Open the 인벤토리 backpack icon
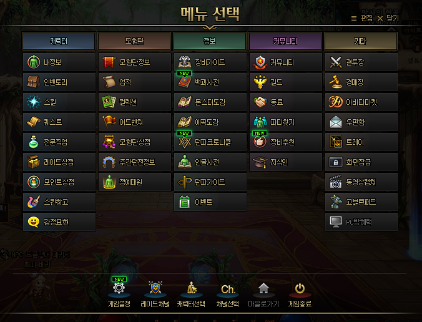The image size is (422, 322). 33,82
